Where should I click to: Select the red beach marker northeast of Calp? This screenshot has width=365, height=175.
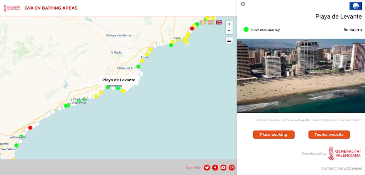pos(192,28)
